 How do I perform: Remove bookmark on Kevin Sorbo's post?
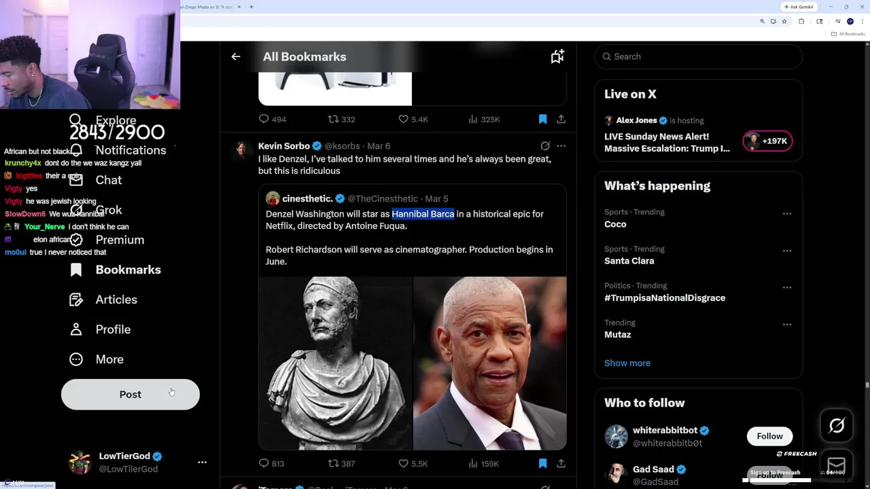tap(542, 463)
